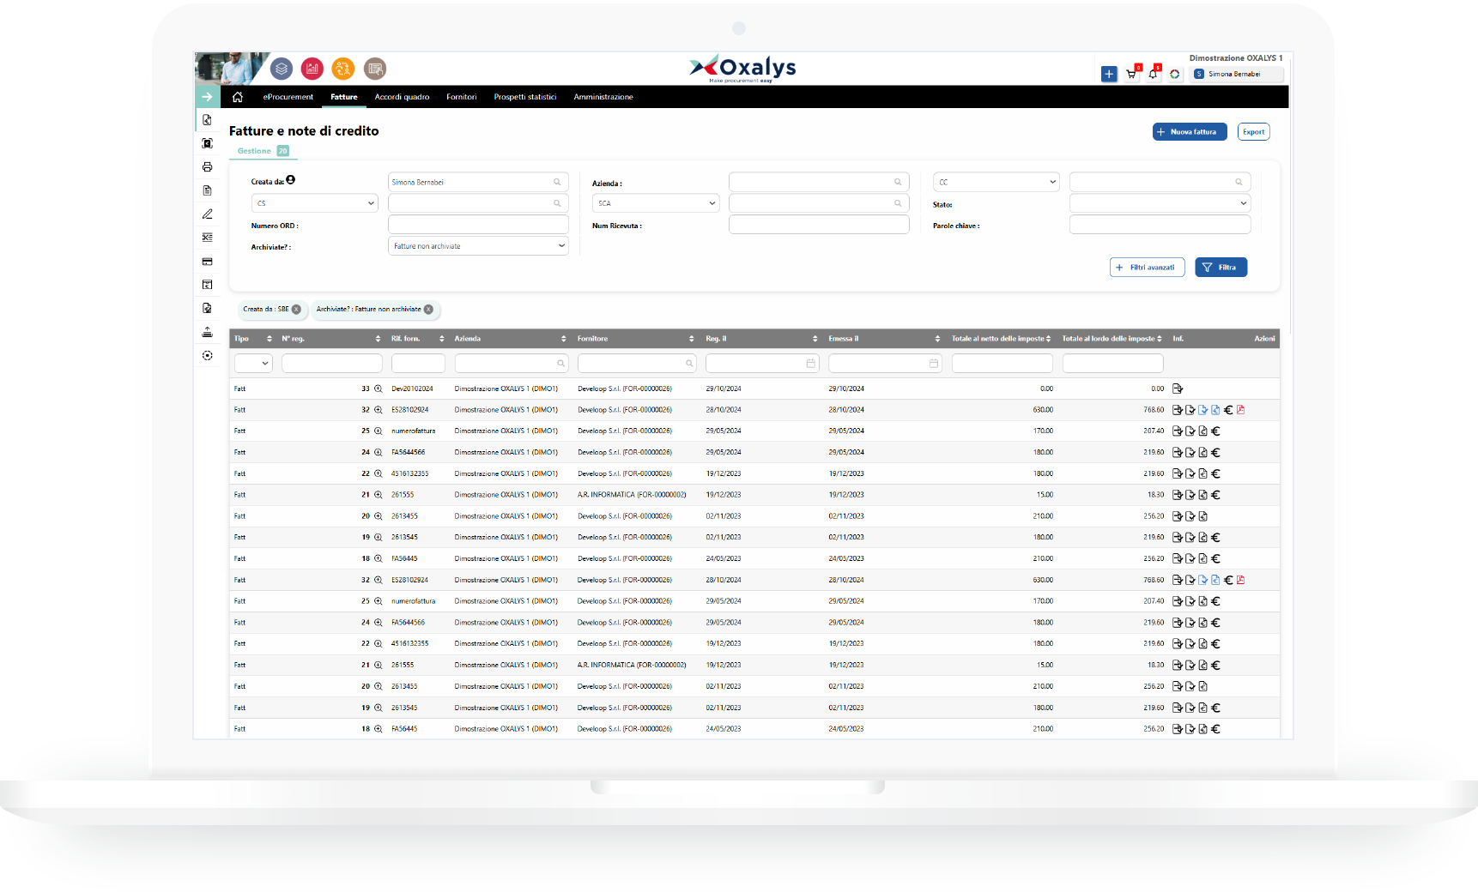Open the euro invoice document sidebar icon
This screenshot has width=1478, height=892.
[207, 120]
